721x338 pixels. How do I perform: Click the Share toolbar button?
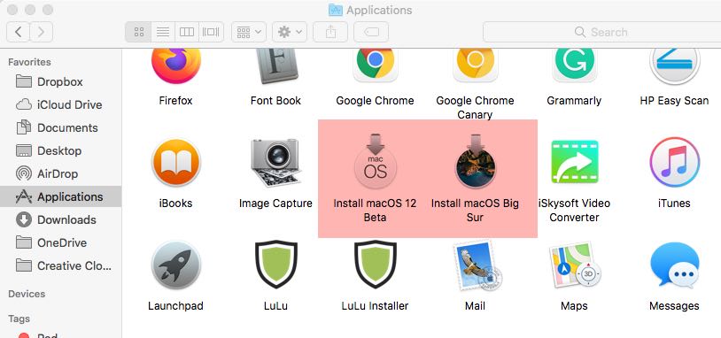pyautogui.click(x=330, y=32)
